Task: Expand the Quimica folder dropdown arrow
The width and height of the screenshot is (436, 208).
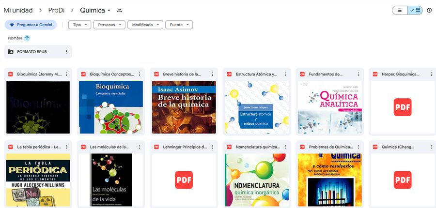Action: [x=109, y=11]
